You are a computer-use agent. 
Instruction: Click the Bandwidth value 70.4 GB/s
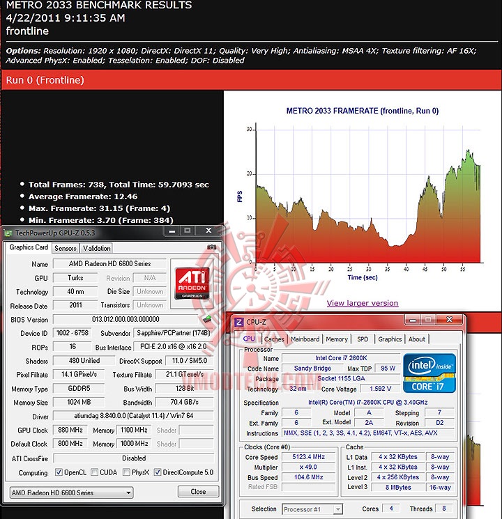click(185, 402)
